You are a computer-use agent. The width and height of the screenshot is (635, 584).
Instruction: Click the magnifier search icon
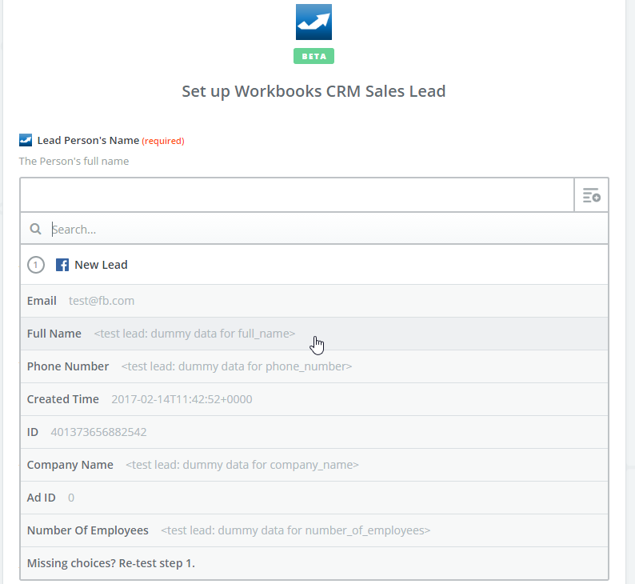[36, 230]
